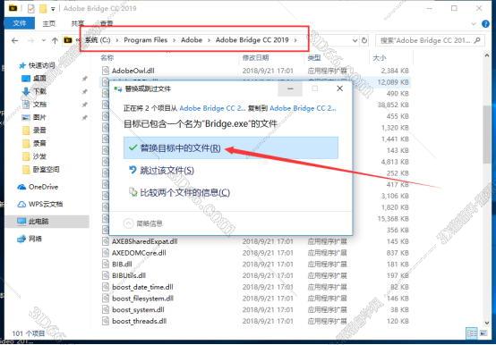
Task: Expand the ribbon with the chevron
Action: 474,23
